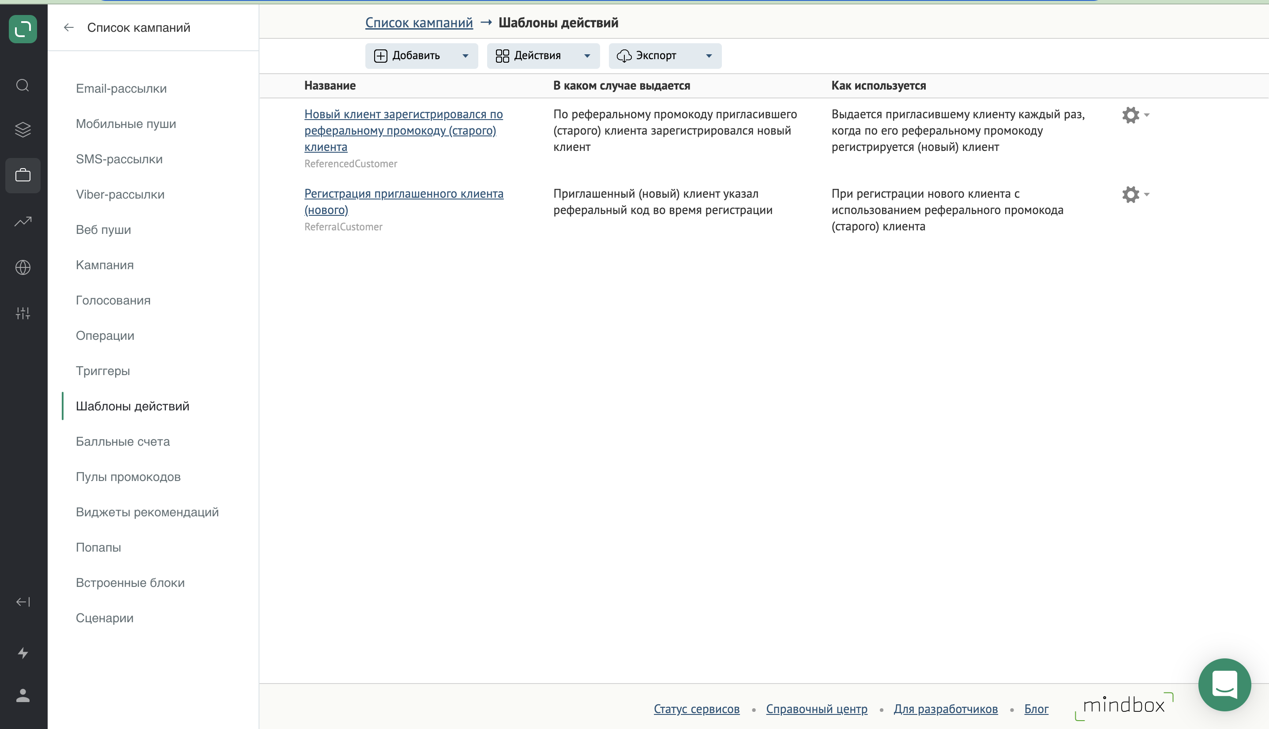Open the chat support bubble
The height and width of the screenshot is (729, 1269).
[x=1224, y=684]
